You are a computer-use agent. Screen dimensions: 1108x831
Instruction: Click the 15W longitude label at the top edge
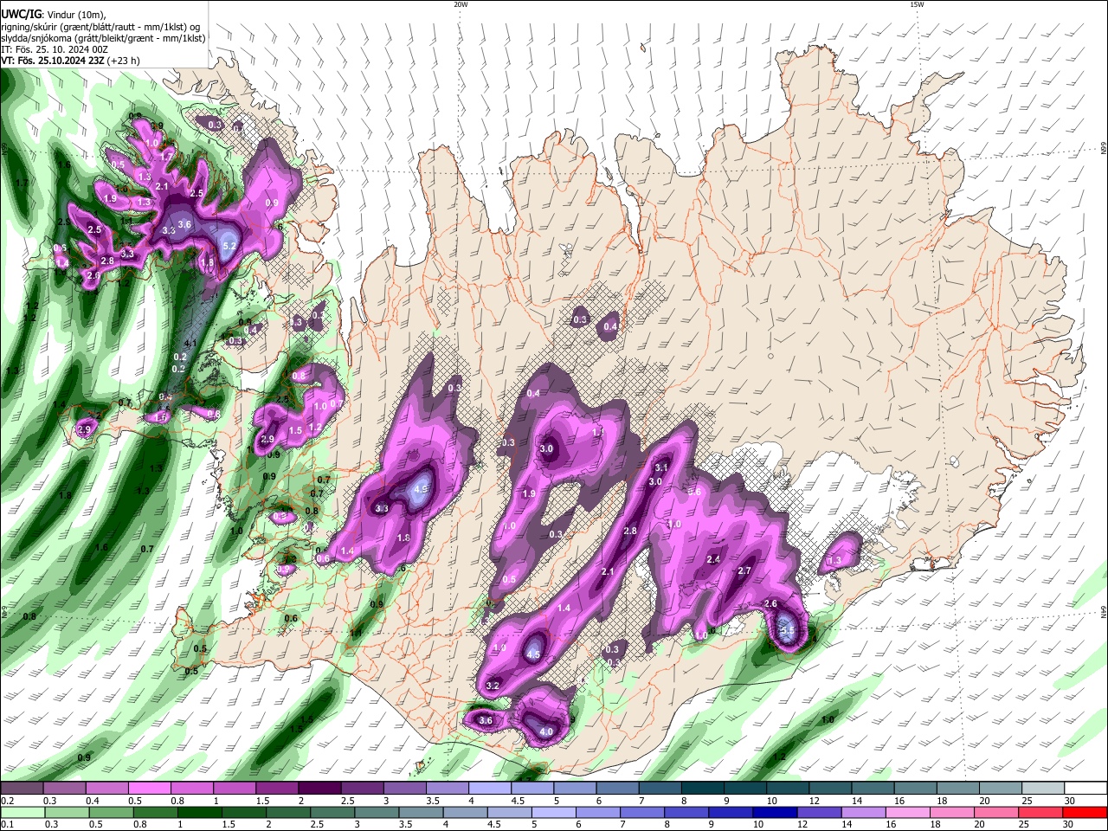click(x=917, y=4)
